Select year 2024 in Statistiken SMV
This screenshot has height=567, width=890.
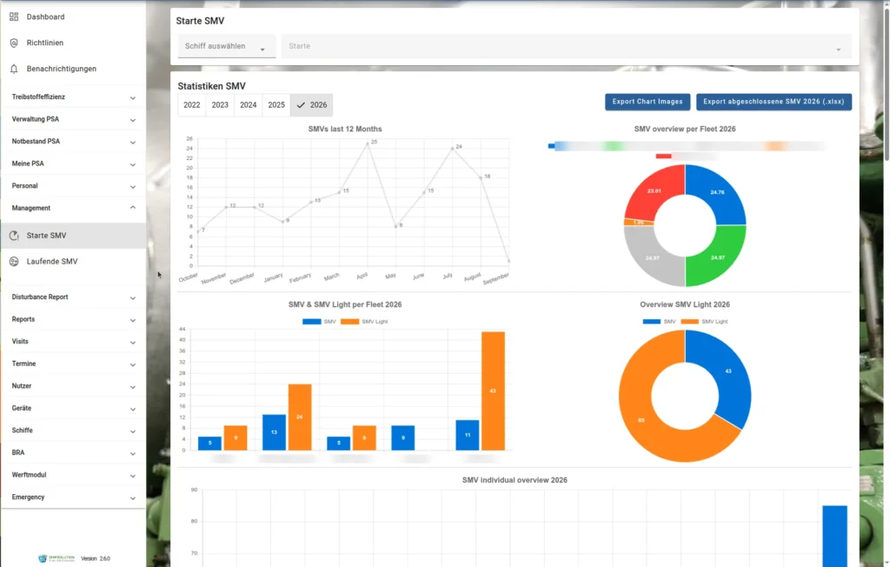coord(248,105)
